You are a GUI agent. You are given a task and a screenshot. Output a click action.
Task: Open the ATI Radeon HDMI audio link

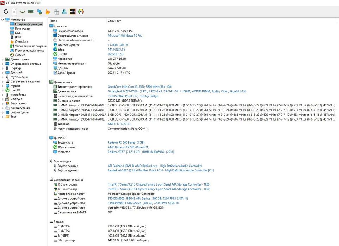tap(155, 166)
